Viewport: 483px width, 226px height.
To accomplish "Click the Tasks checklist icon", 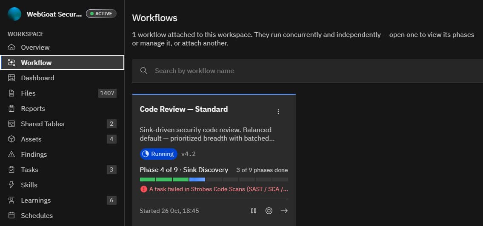I will tap(11, 170).
